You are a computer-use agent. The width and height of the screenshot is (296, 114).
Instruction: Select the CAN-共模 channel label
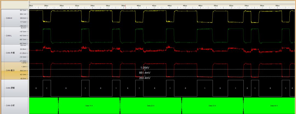click(10, 53)
